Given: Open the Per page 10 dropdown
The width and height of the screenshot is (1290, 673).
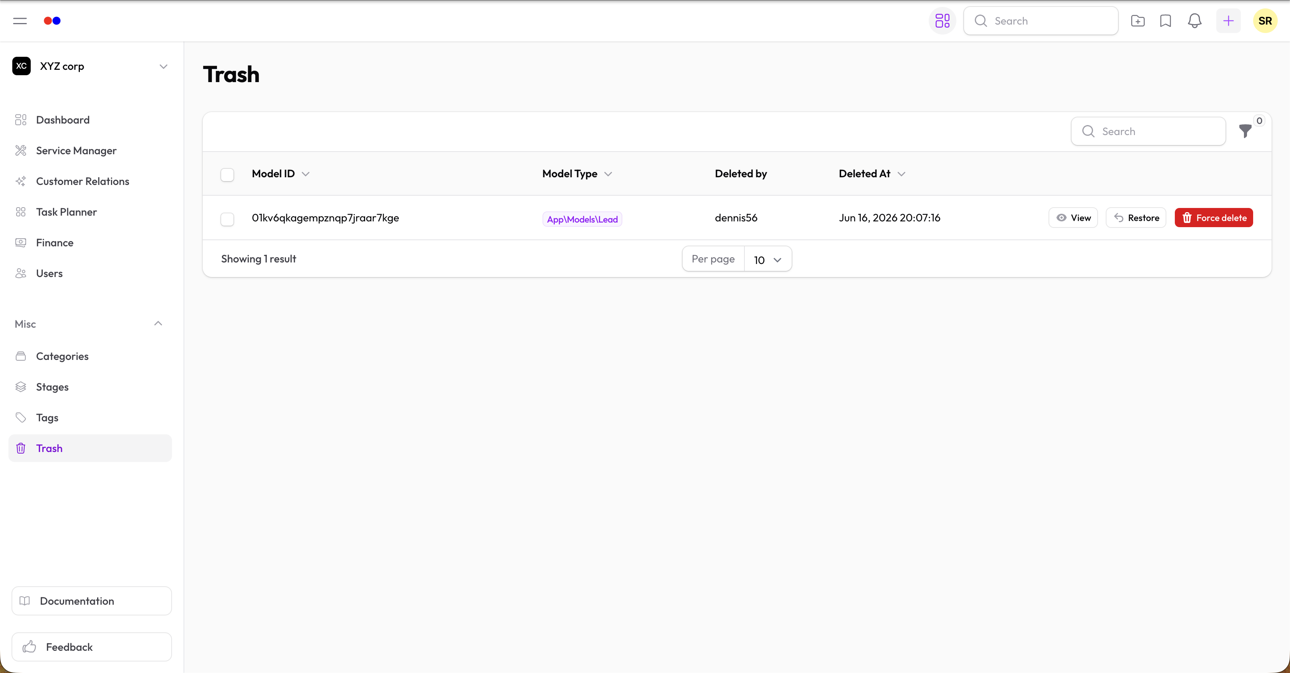Looking at the screenshot, I should [768, 259].
